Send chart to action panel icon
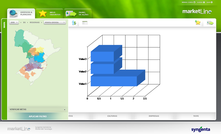The width and height of the screenshot is (221, 134). pos(210,23)
